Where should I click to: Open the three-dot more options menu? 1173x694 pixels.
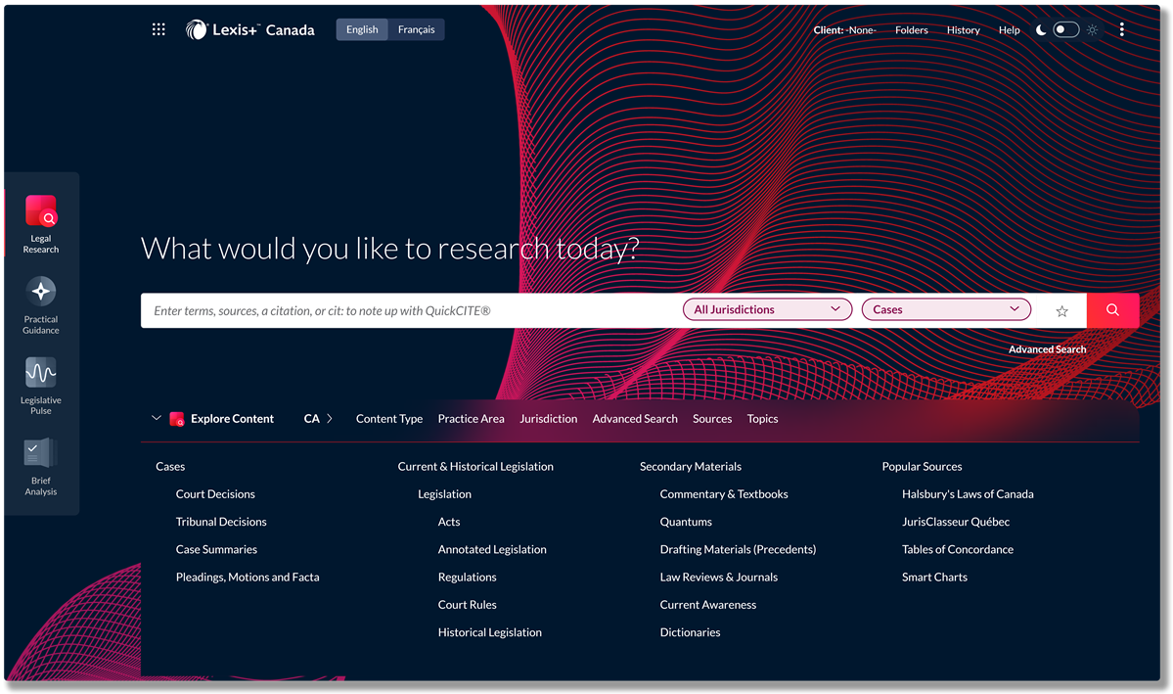pos(1121,30)
